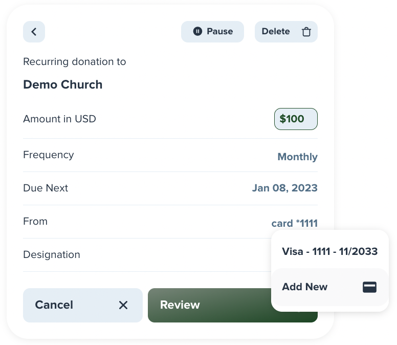Click the Cancel button
397x345 pixels.
tap(83, 305)
